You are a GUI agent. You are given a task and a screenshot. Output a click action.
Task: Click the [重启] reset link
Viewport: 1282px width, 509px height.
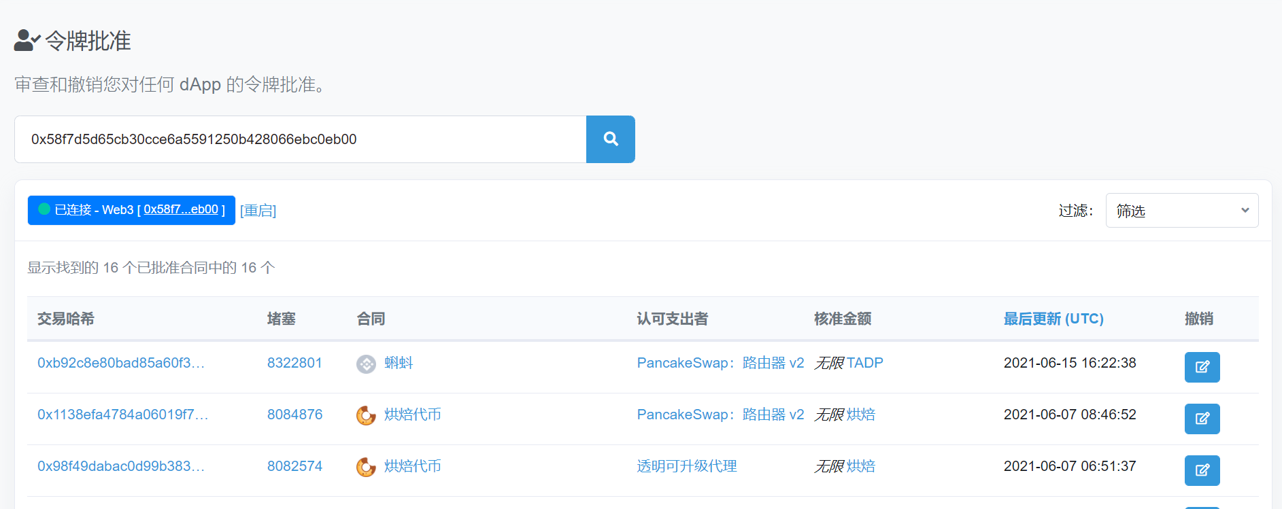[x=258, y=211]
